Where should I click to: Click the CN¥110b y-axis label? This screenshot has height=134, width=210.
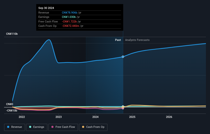coord(12,34)
